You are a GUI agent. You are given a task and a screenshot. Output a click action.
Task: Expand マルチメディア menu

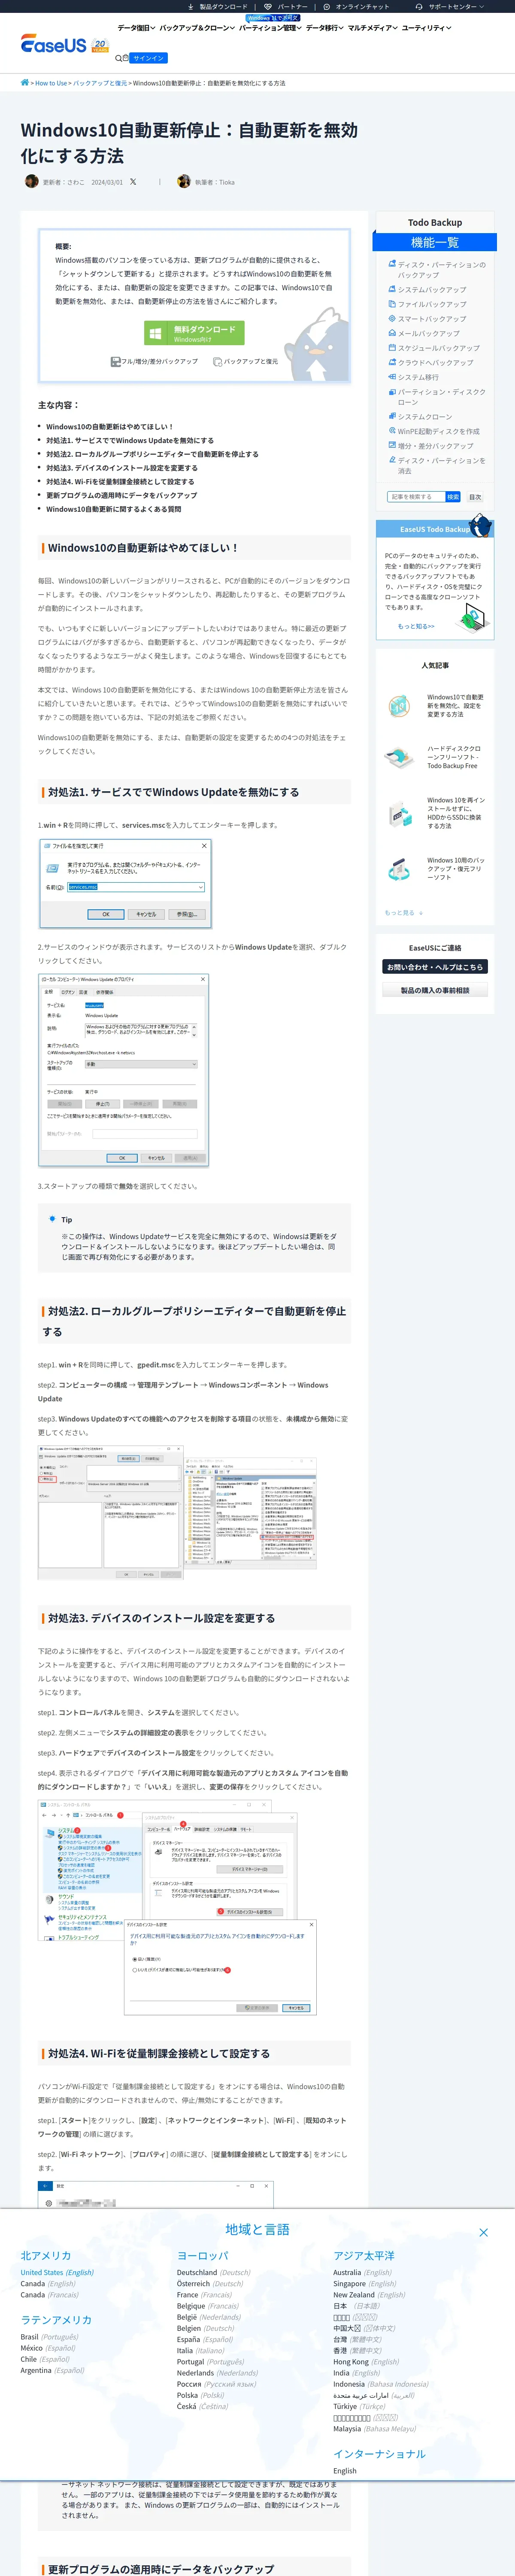tap(372, 28)
